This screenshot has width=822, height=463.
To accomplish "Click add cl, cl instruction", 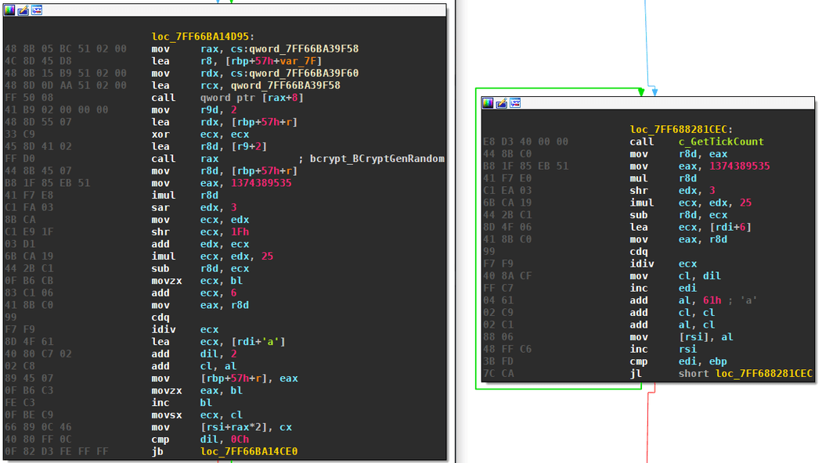I will [672, 313].
